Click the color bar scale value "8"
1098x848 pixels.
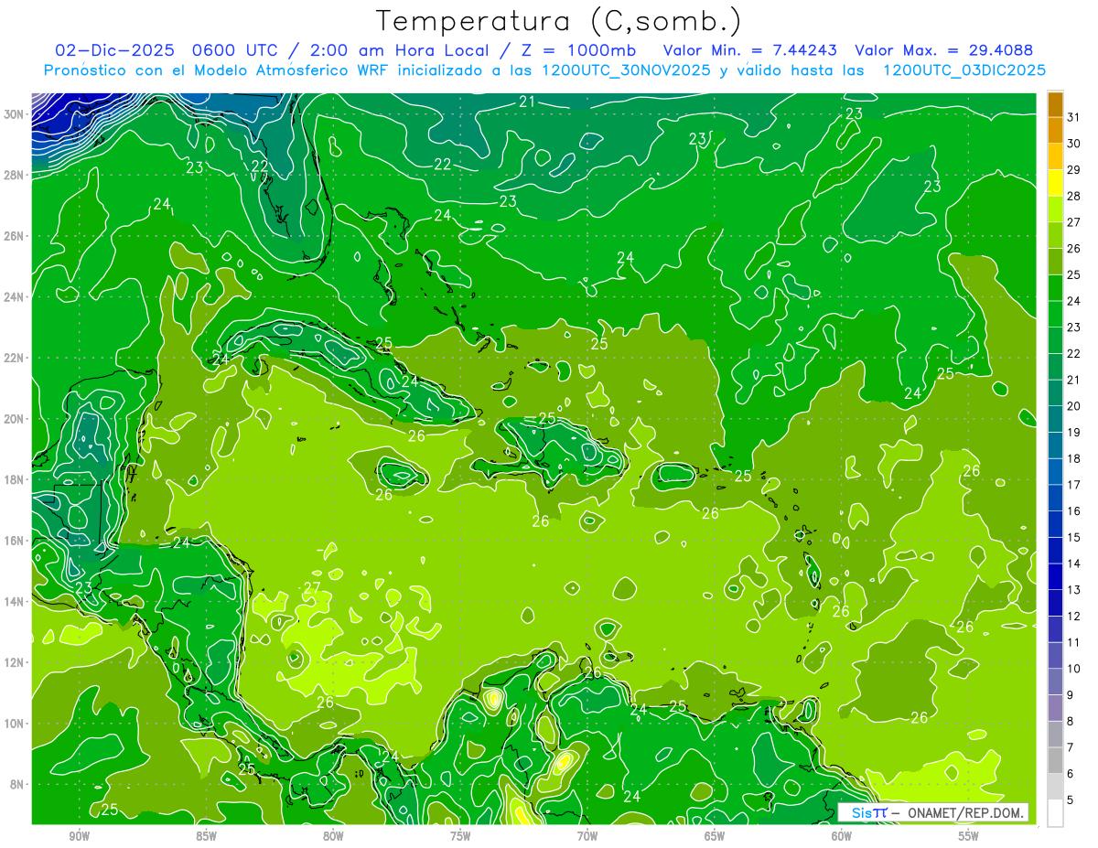click(1070, 721)
